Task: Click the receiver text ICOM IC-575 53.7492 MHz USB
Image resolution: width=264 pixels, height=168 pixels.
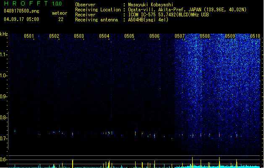Action: (168, 15)
